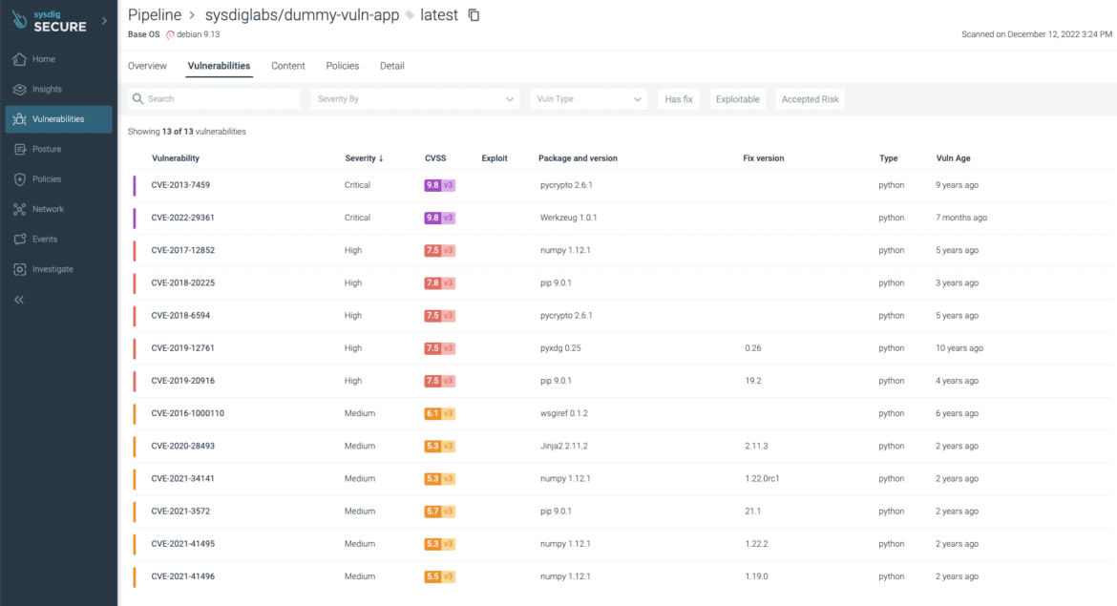Click the sysdiglabs/dummy-vuln-app title

[x=302, y=15]
